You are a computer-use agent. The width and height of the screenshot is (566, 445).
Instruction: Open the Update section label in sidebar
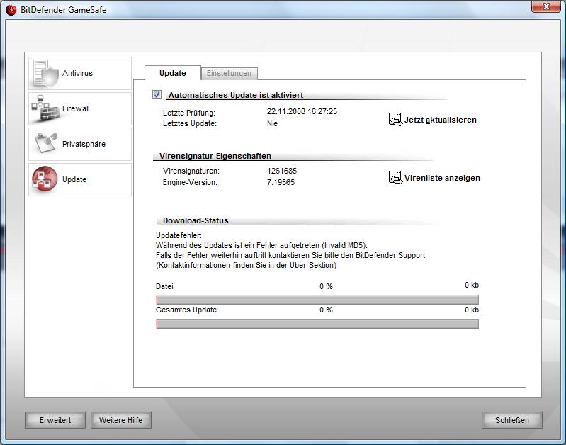[x=74, y=179]
